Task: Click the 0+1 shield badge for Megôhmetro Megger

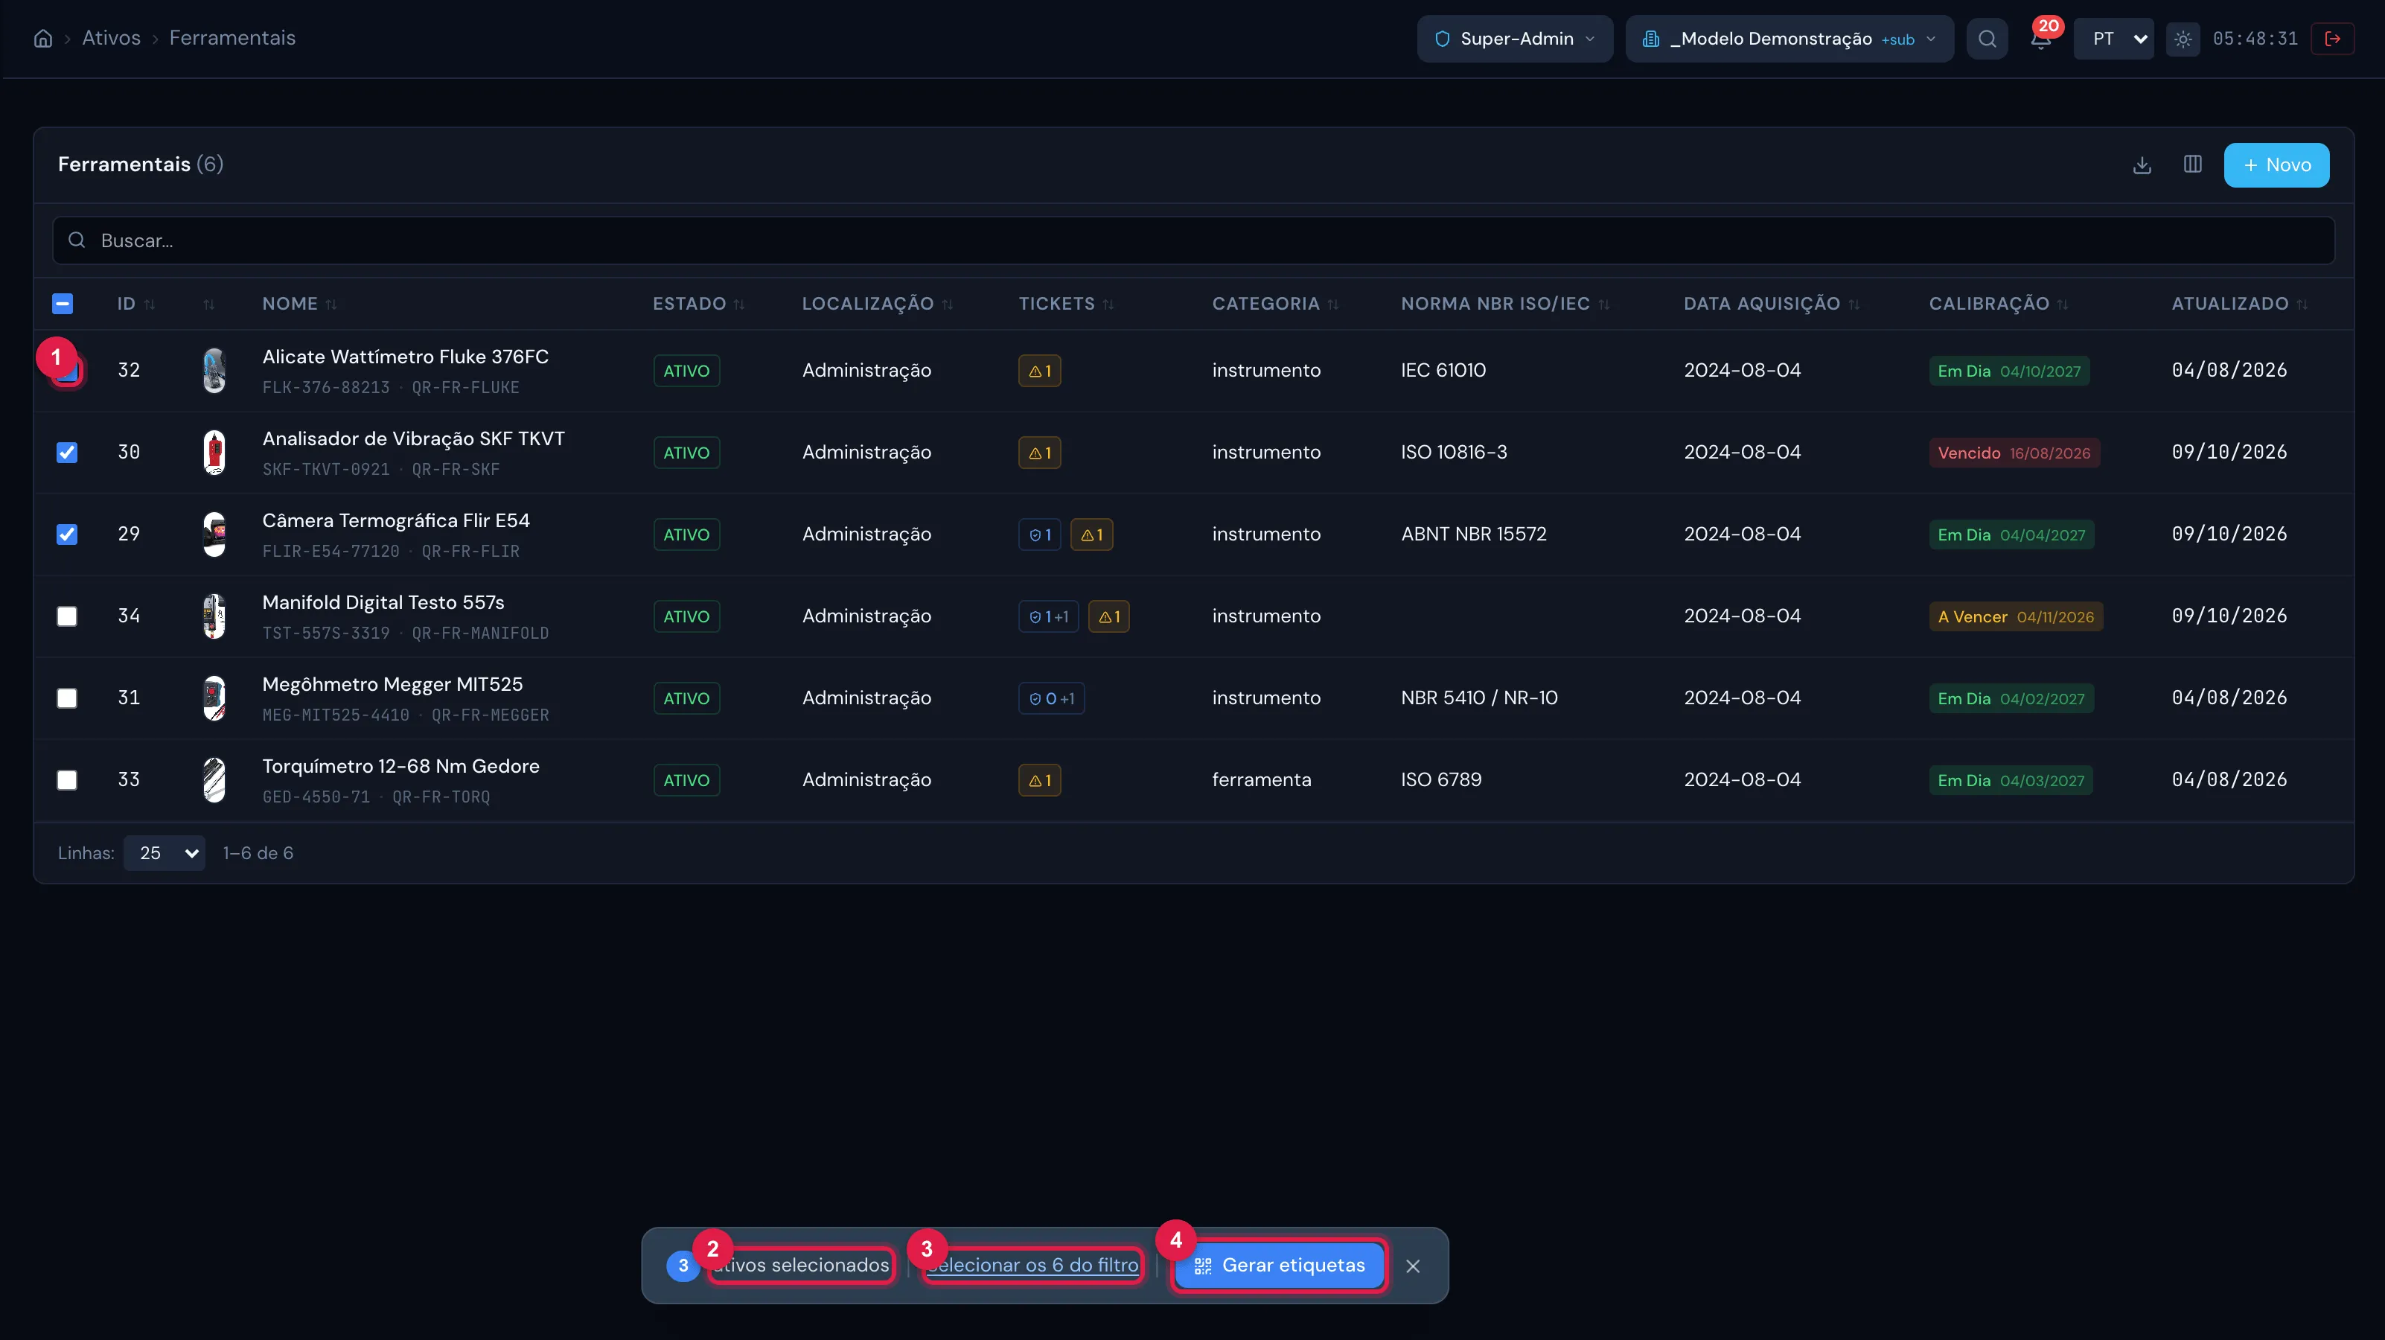Action: coord(1051,698)
